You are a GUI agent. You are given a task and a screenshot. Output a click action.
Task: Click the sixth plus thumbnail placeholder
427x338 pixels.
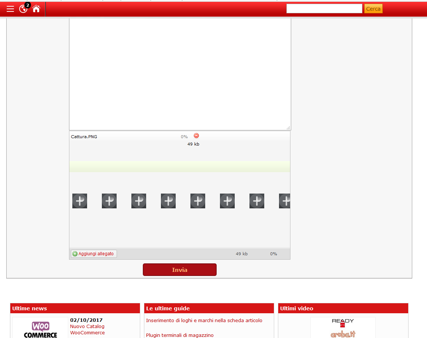coord(227,201)
